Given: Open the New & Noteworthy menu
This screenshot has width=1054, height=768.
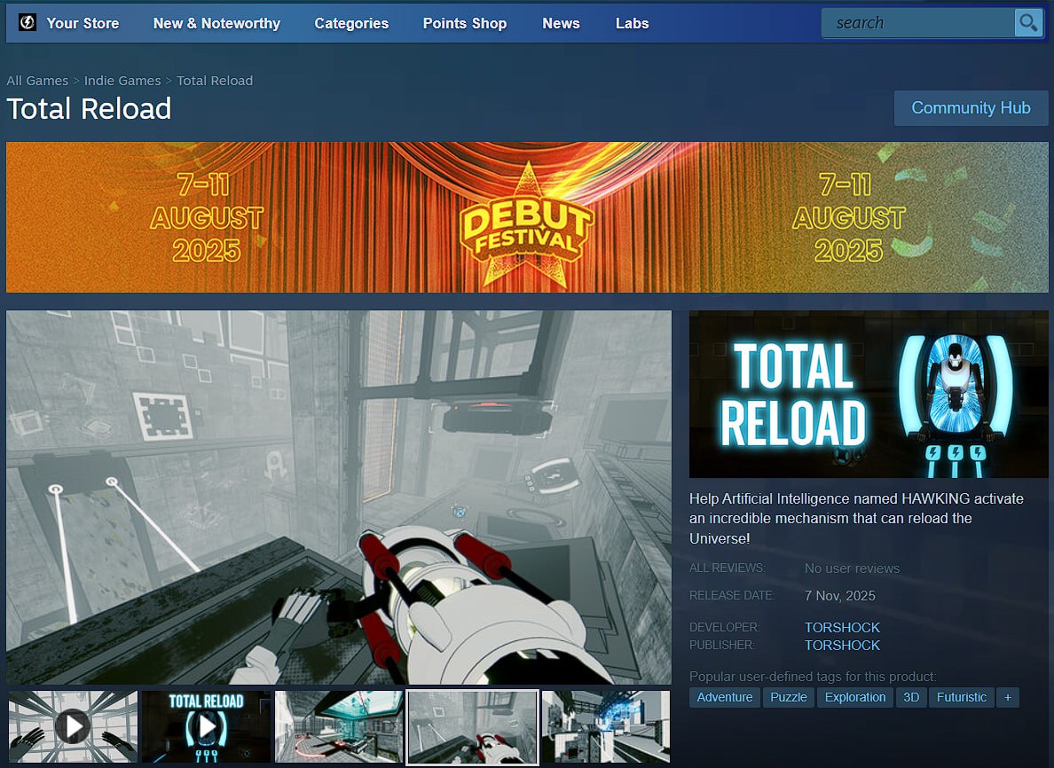Looking at the screenshot, I should click(x=216, y=24).
